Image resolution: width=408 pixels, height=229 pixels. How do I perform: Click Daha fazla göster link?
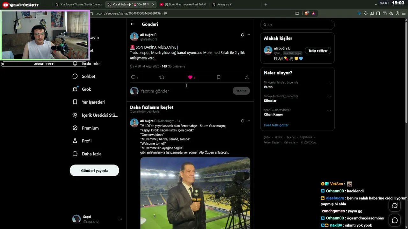point(276,125)
